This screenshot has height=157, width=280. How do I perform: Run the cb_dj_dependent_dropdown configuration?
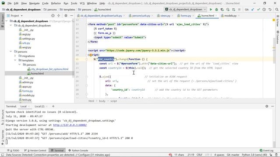[x=211, y=10]
